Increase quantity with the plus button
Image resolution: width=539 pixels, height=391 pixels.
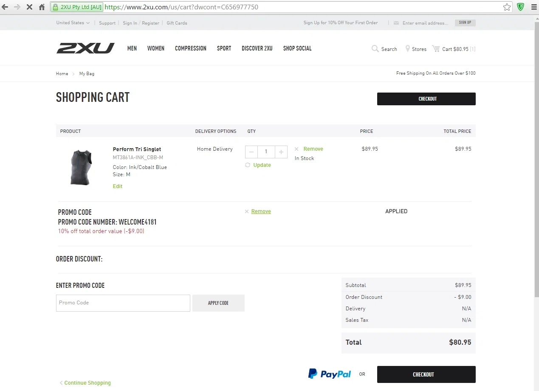pos(281,152)
